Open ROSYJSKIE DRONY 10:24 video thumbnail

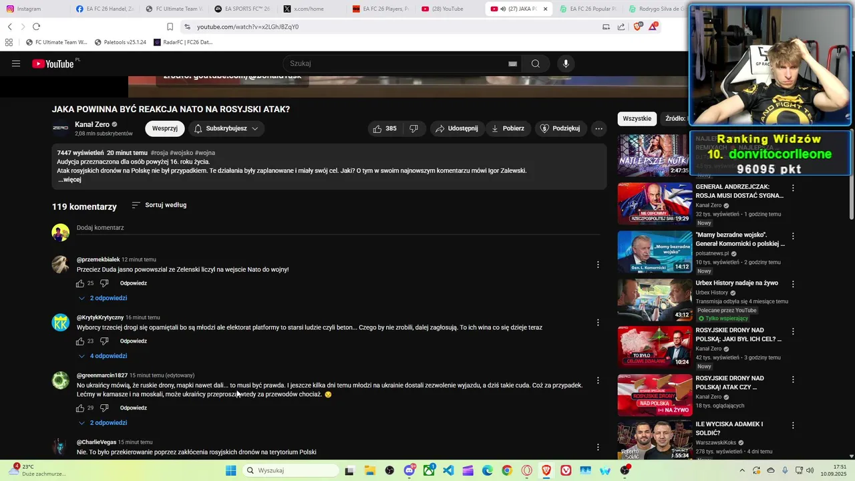(x=655, y=347)
